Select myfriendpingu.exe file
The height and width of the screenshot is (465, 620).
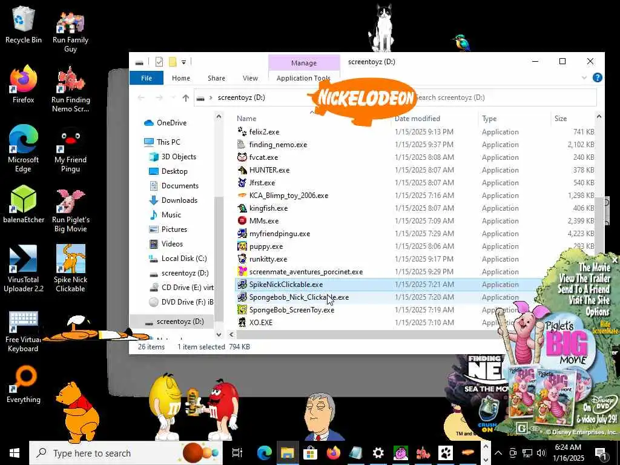280,234
